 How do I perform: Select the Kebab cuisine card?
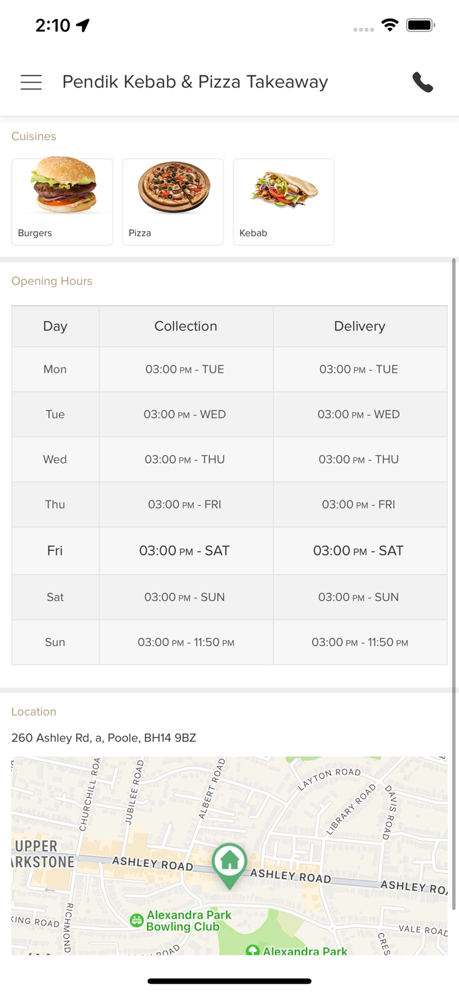pyautogui.click(x=283, y=201)
